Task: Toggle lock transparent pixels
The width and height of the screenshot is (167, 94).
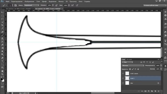Action: click(x=130, y=69)
